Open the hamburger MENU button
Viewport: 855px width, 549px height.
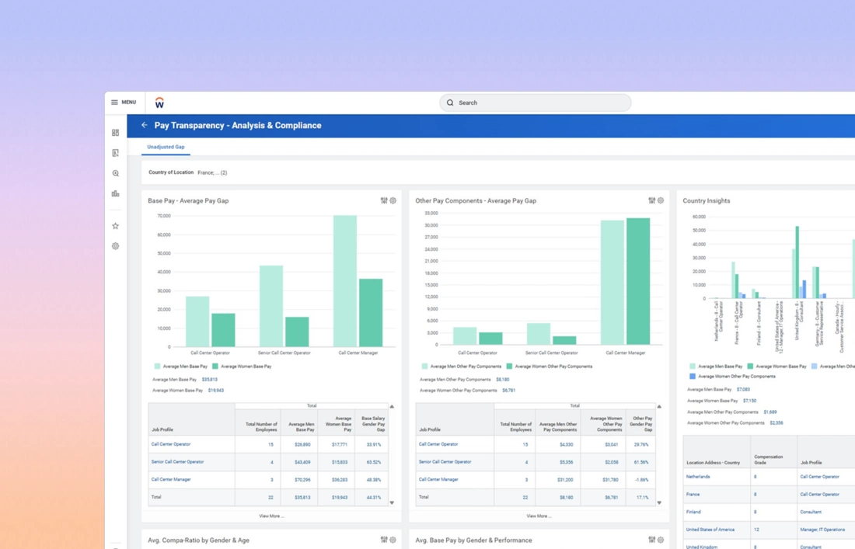coord(124,103)
